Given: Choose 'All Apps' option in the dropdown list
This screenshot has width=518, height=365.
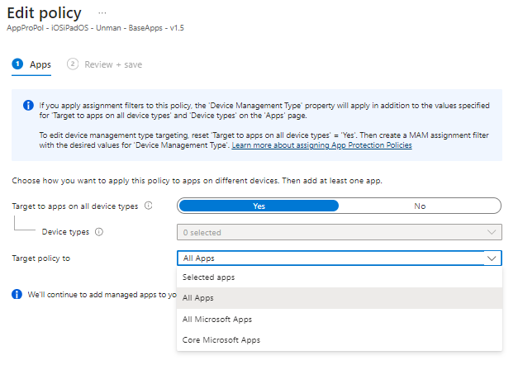Looking at the screenshot, I should coord(340,298).
